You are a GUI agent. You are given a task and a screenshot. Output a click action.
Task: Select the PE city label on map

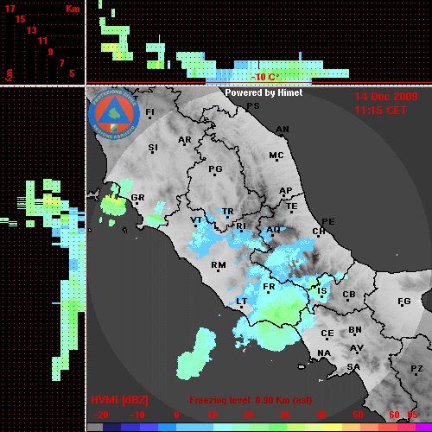click(x=328, y=222)
